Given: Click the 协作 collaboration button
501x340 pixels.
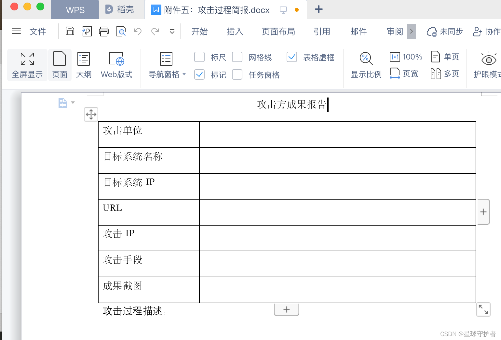Looking at the screenshot, I should [x=487, y=32].
